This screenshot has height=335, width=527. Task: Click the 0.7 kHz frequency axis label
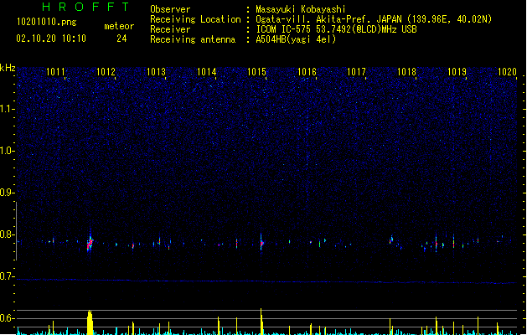point(7,276)
